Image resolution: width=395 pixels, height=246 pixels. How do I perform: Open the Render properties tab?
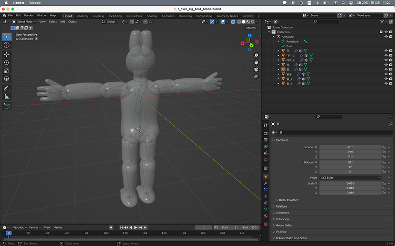[265, 134]
